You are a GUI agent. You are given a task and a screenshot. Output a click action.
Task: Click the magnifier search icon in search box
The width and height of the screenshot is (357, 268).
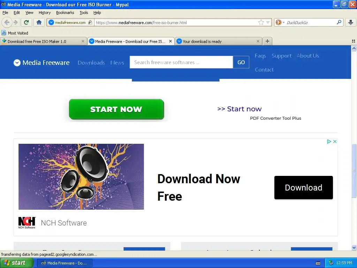coord(339,22)
